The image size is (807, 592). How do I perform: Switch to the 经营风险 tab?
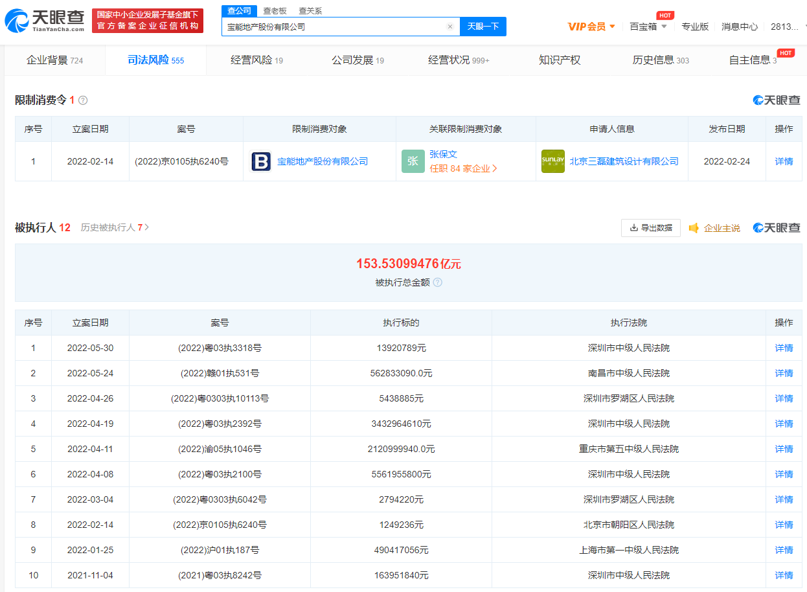[256, 60]
